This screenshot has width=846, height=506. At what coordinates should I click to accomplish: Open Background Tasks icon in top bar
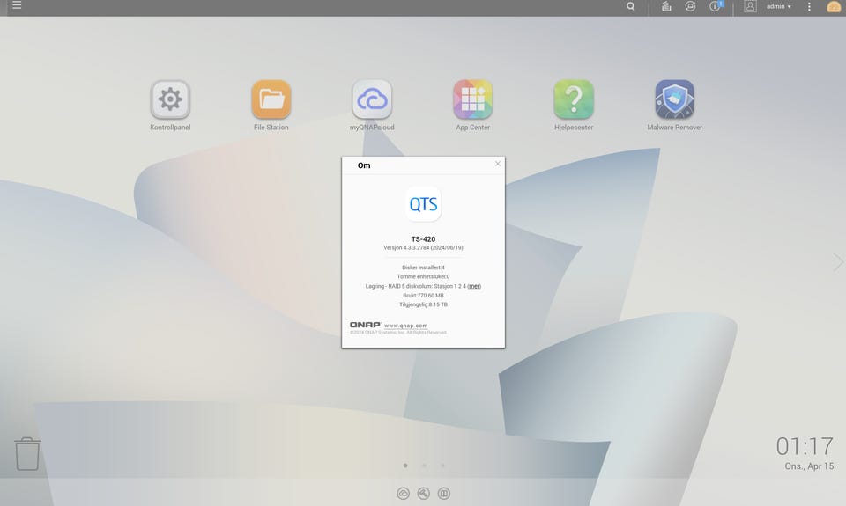click(x=666, y=6)
